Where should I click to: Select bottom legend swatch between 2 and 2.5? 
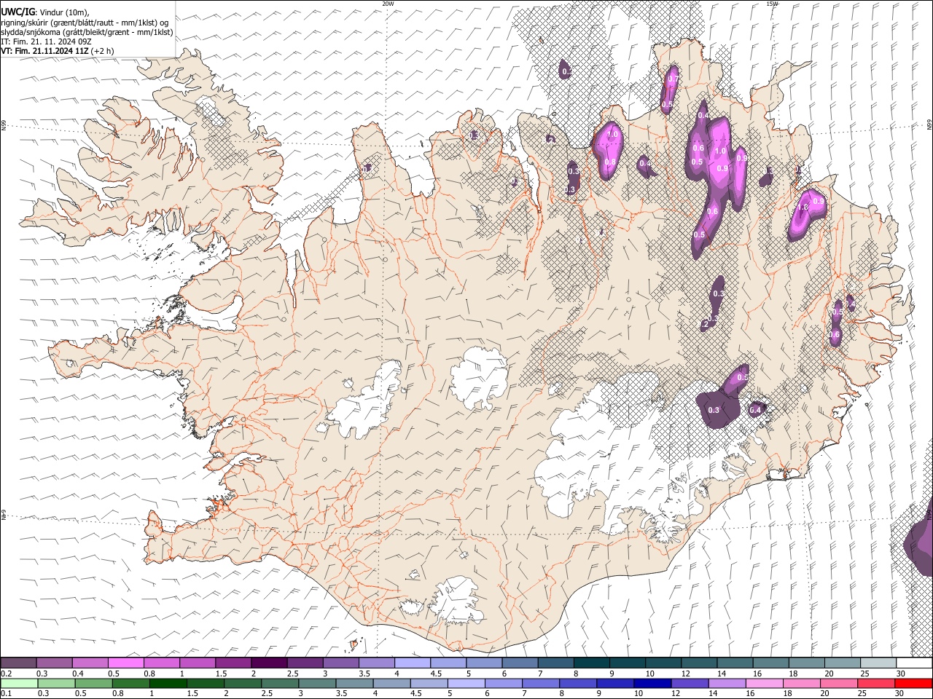point(242,684)
